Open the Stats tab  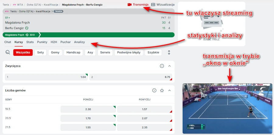pos(30,42)
